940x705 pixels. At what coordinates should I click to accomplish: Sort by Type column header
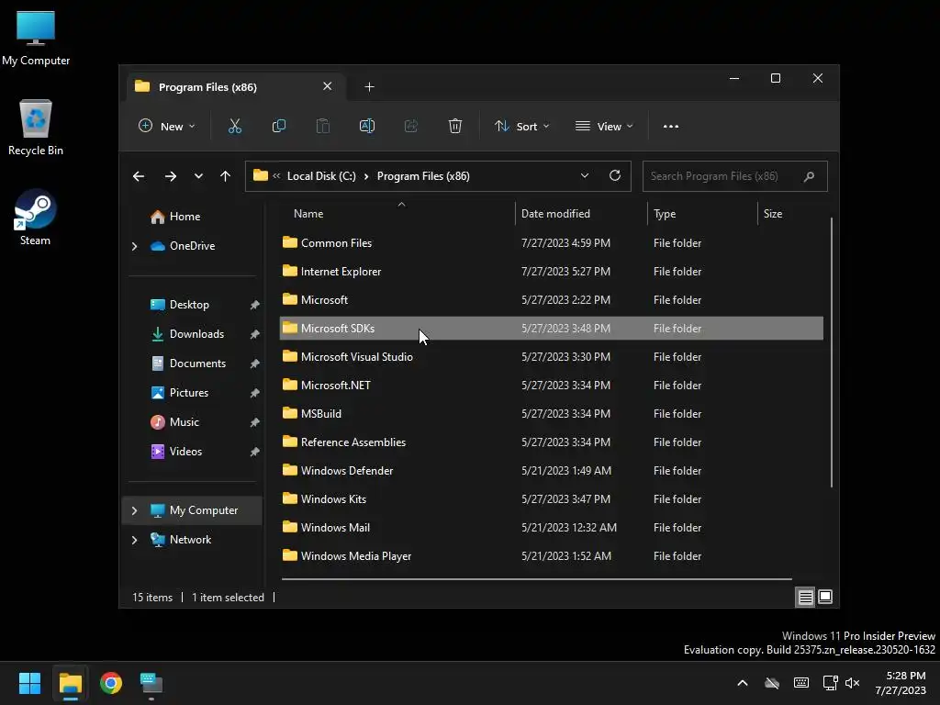[703, 214]
